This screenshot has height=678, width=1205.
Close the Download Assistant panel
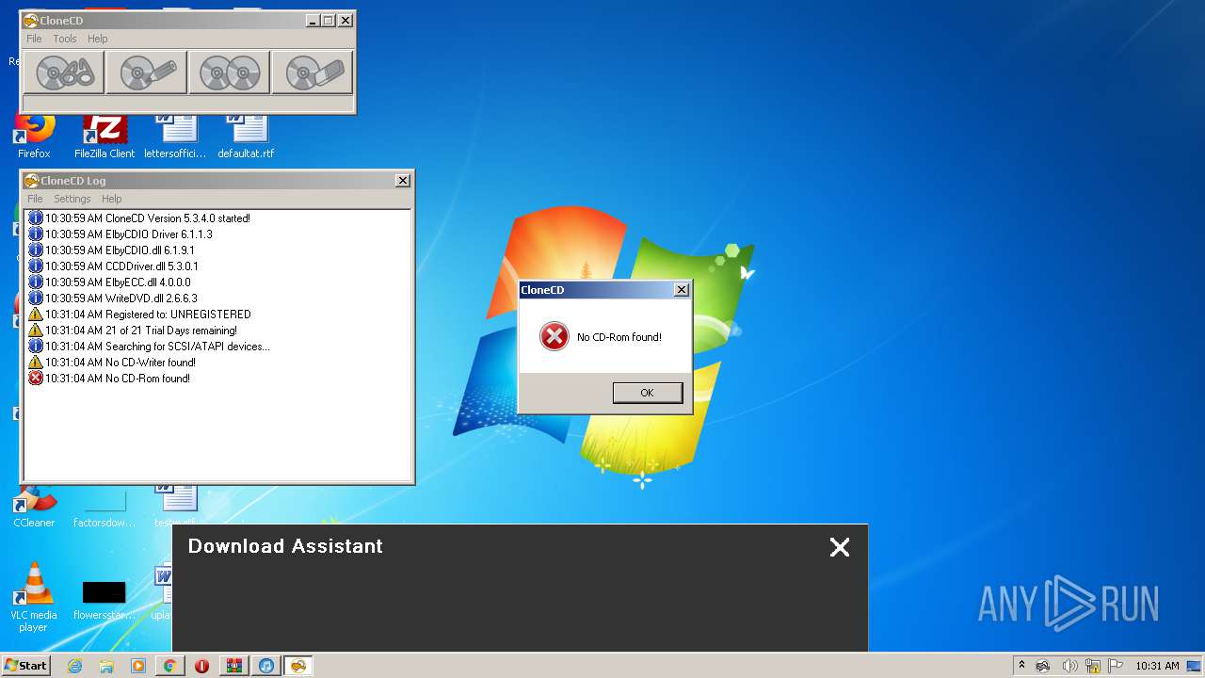click(840, 547)
